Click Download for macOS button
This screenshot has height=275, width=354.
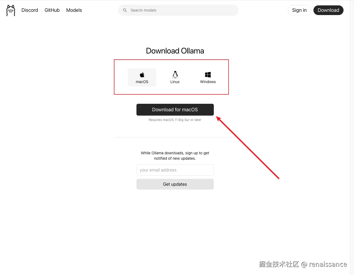(x=175, y=110)
